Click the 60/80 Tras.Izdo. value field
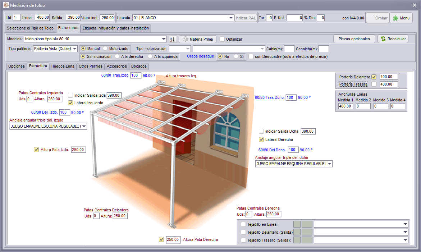The image size is (421, 252). click(x=136, y=75)
